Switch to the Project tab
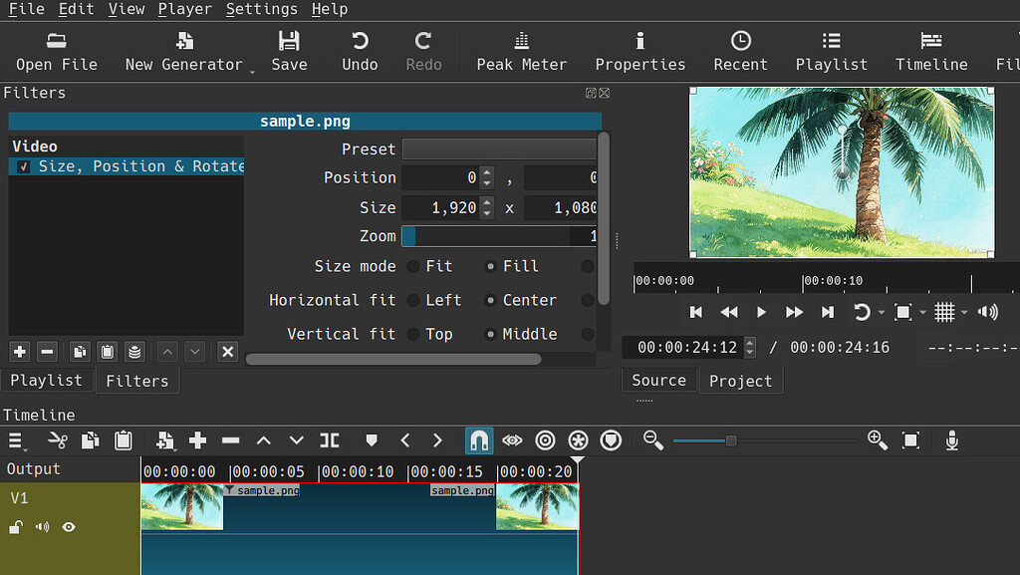The image size is (1020, 575). pyautogui.click(x=740, y=380)
